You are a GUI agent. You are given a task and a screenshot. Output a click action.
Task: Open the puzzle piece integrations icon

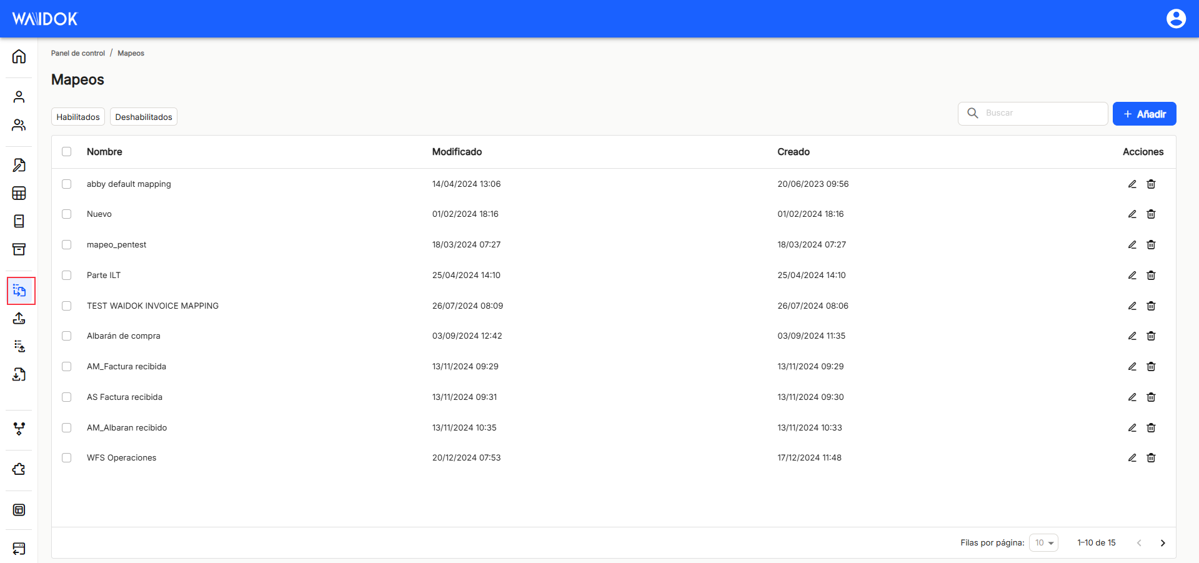[19, 469]
